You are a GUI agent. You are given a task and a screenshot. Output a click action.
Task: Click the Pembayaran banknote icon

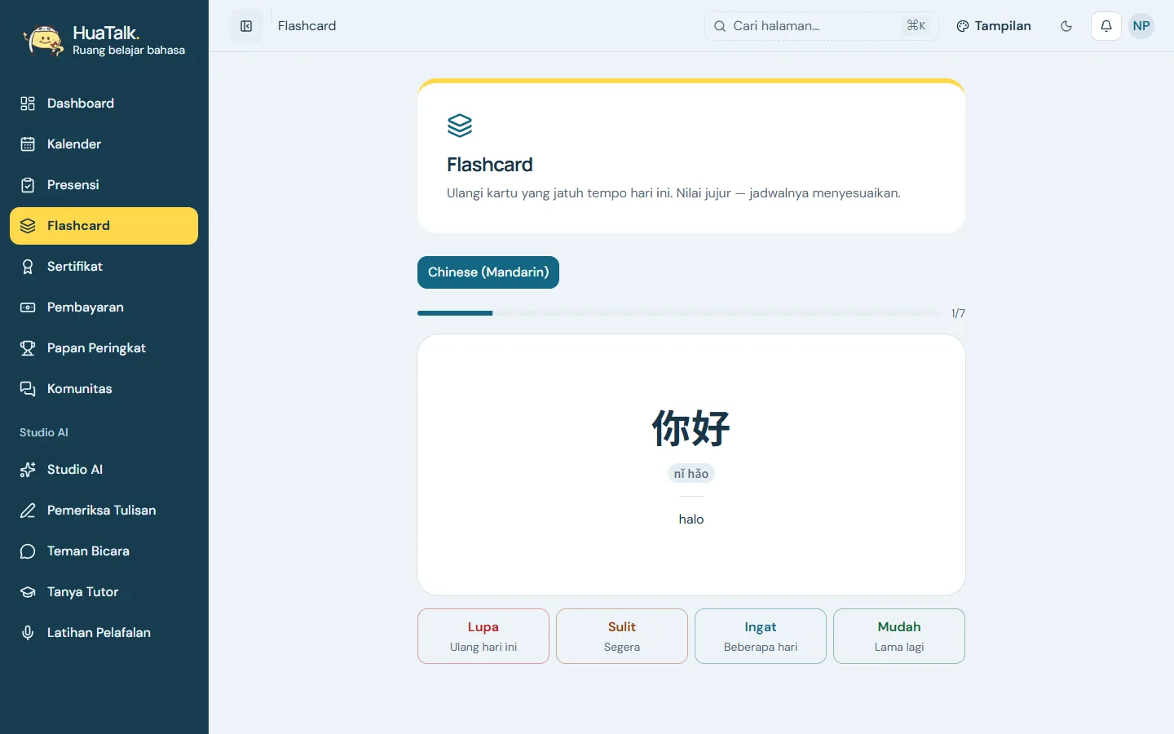28,307
